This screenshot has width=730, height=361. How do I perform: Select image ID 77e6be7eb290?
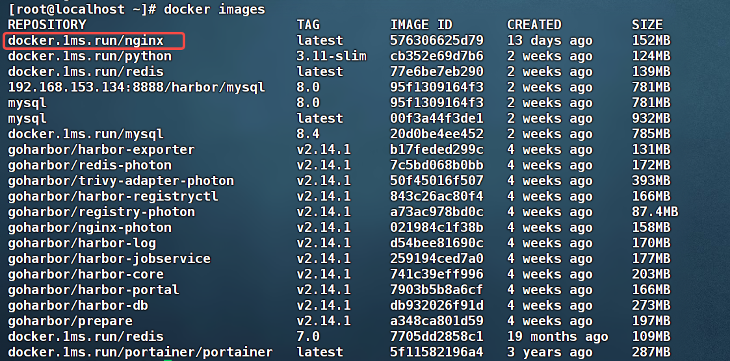(x=437, y=71)
